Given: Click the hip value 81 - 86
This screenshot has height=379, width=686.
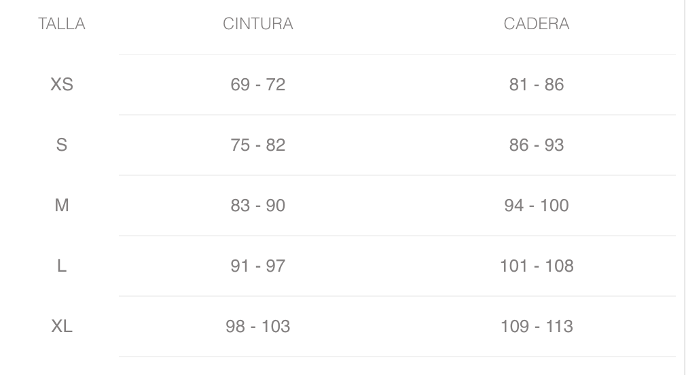Looking at the screenshot, I should pos(537,85).
